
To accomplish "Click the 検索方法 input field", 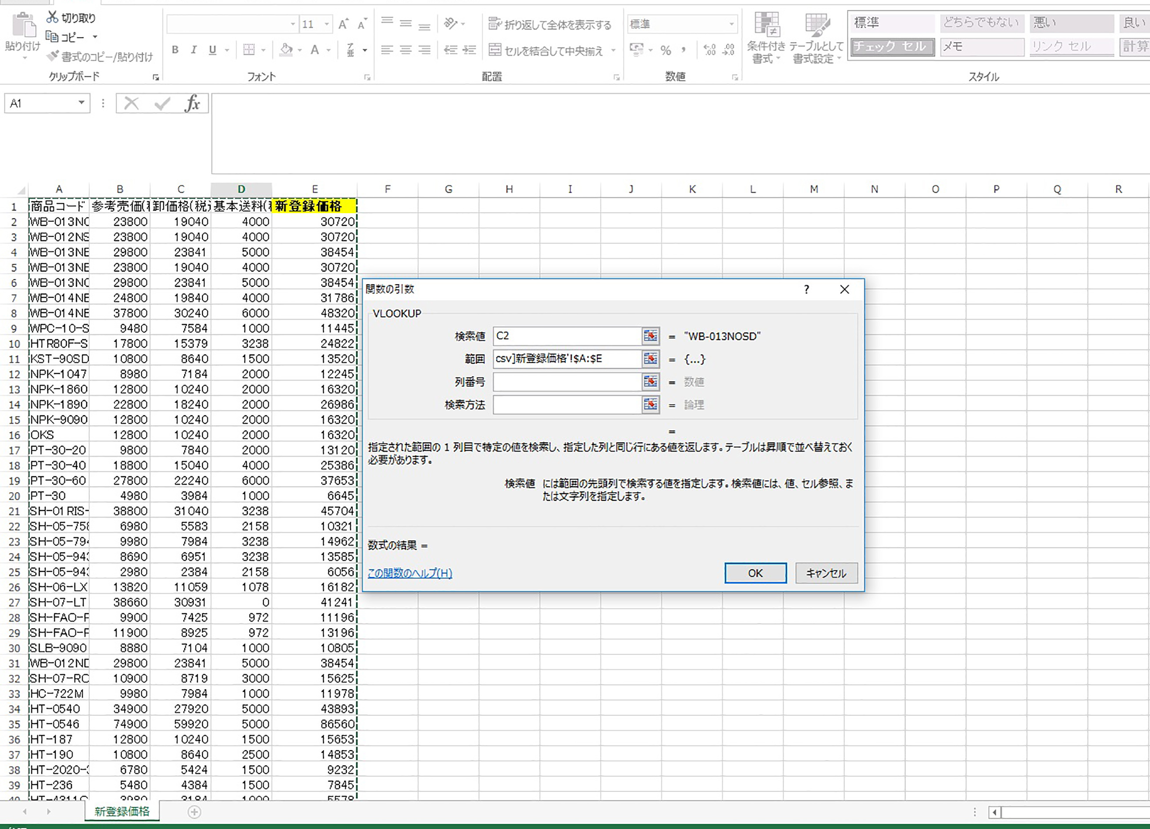I will (x=567, y=404).
